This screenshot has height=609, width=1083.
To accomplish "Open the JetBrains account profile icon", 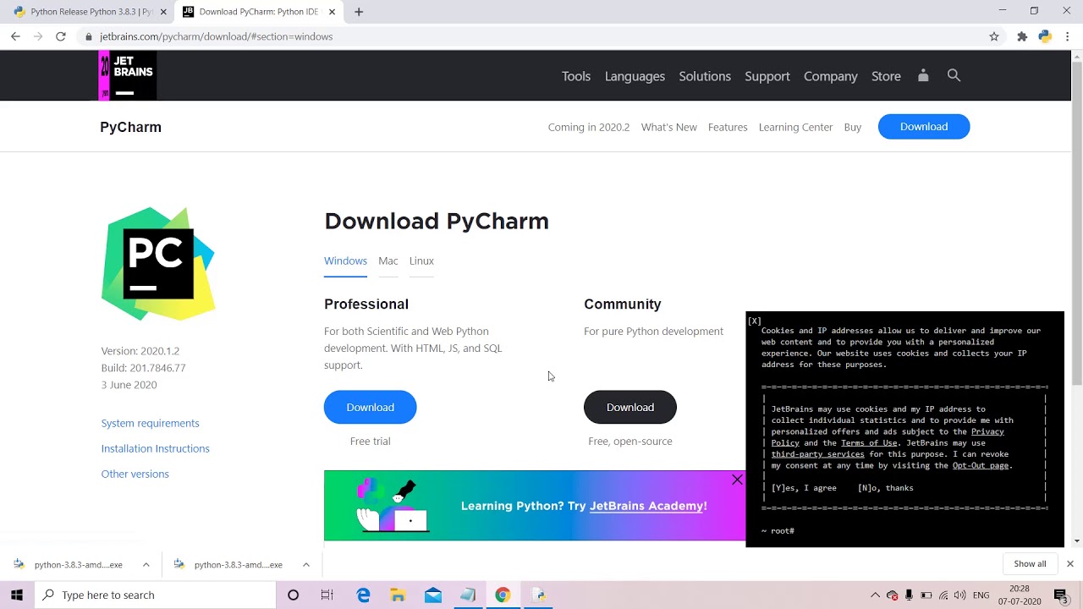I will (923, 75).
